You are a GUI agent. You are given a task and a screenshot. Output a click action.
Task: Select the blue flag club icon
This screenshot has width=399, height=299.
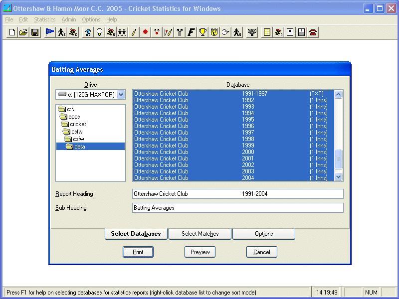48,32
